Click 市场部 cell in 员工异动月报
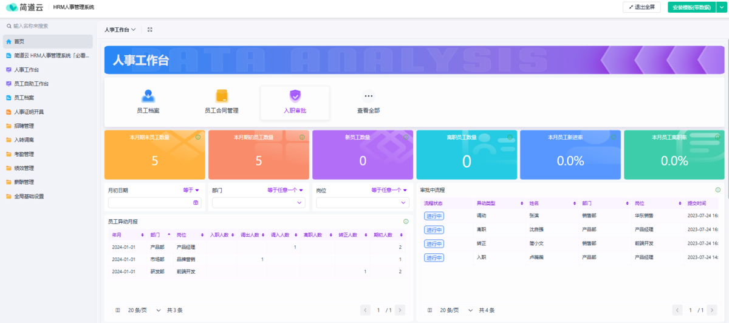 pyautogui.click(x=157, y=259)
